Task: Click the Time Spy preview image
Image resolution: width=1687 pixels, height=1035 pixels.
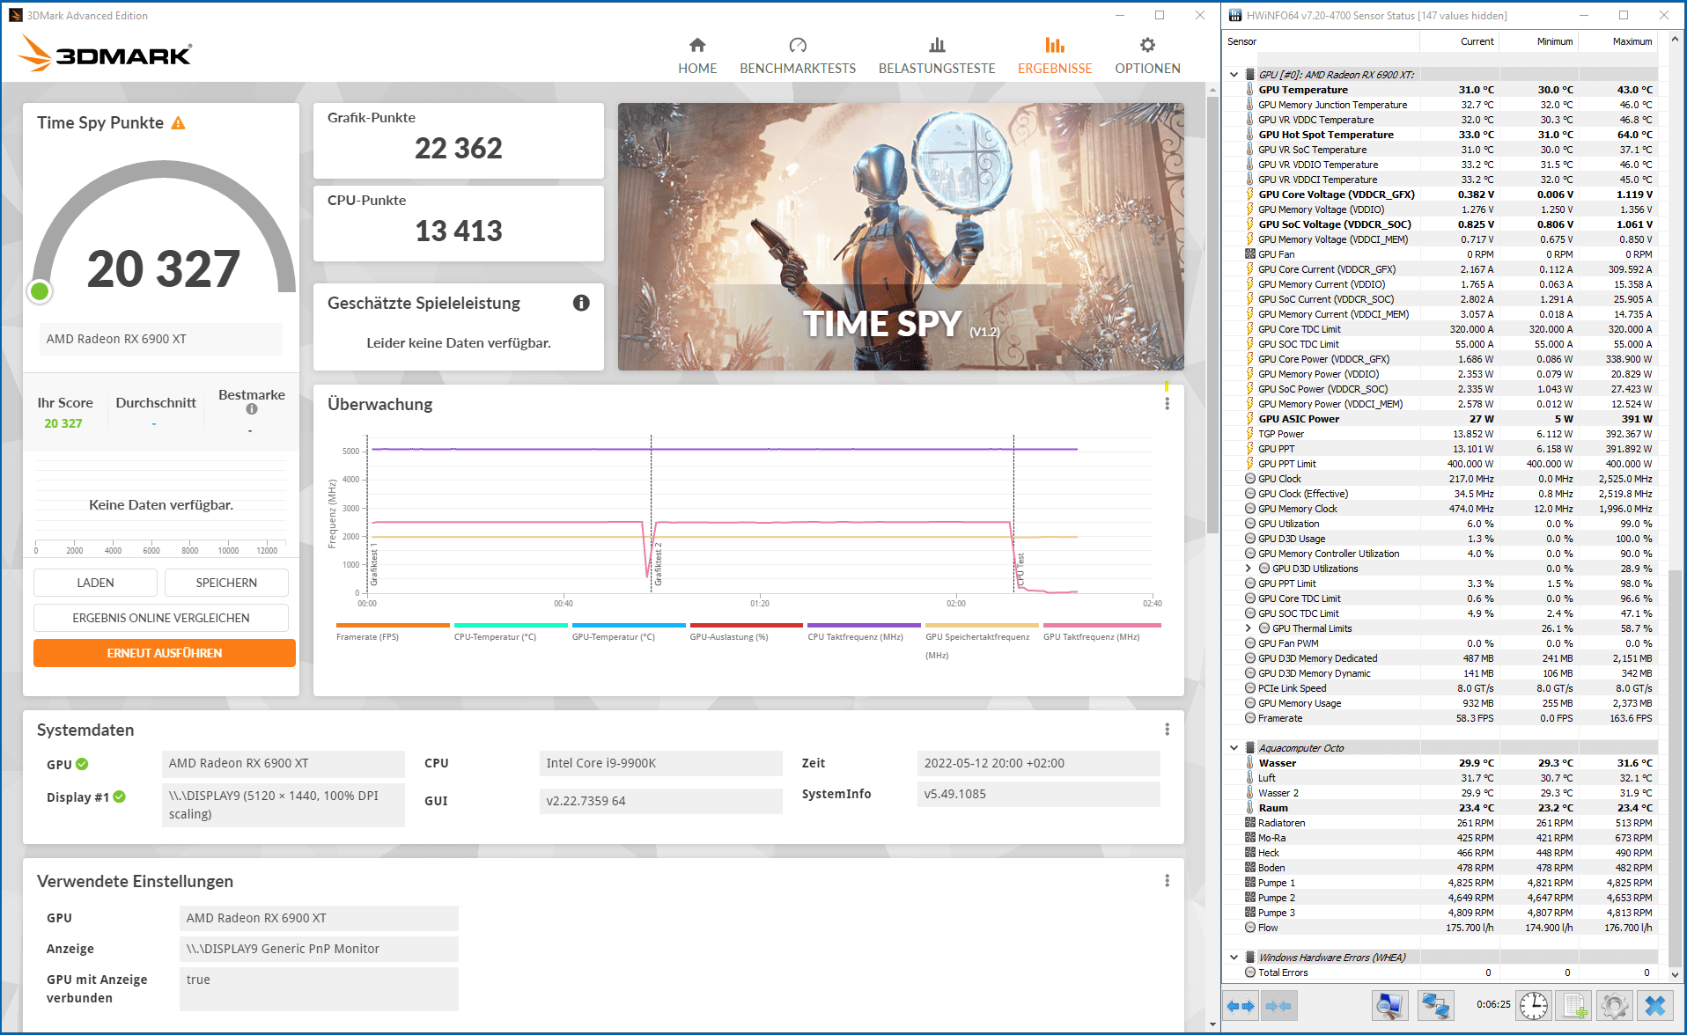Action: coord(900,236)
